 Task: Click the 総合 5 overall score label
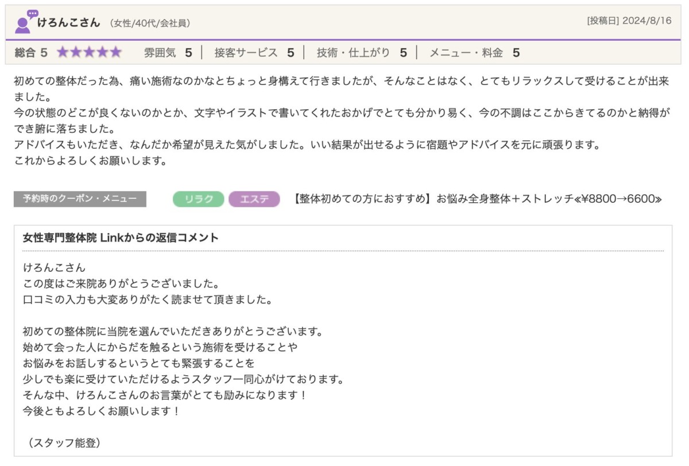pyautogui.click(x=31, y=53)
